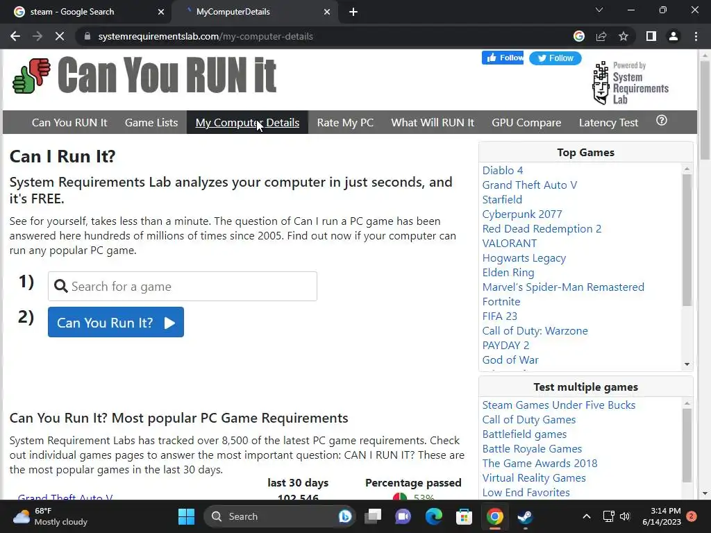Open the taskbar Search box
Image resolution: width=711 pixels, height=533 pixels.
279,516
